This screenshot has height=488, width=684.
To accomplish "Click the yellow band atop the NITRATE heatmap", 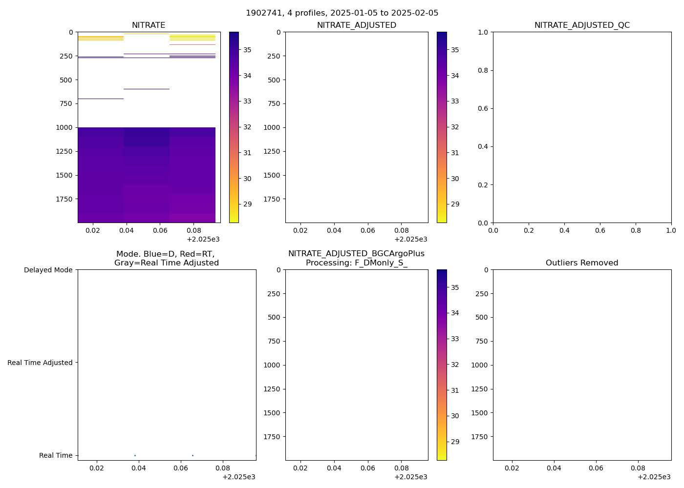I will click(x=100, y=38).
